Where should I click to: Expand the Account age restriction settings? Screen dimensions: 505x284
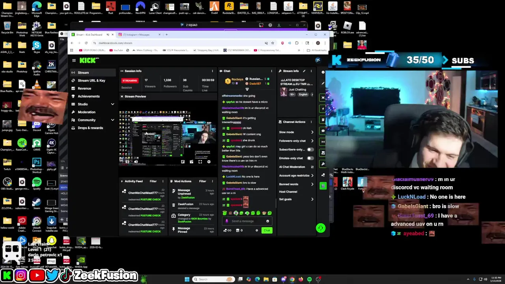coord(312,176)
